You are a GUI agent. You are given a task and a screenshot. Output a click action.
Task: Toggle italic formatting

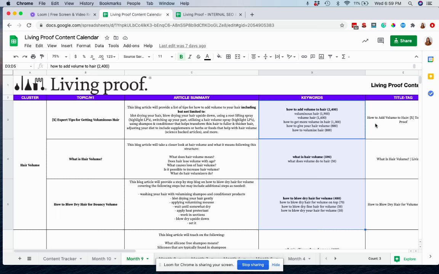click(190, 57)
